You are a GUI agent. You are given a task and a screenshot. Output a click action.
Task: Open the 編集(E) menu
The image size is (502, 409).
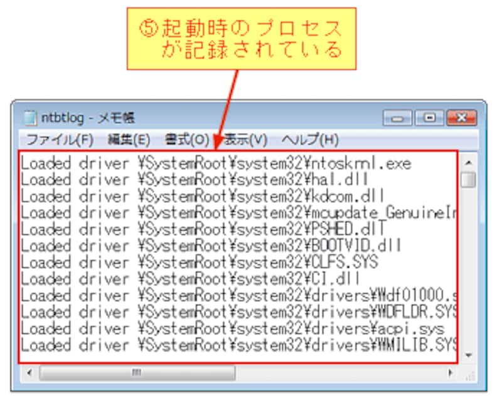(x=129, y=140)
